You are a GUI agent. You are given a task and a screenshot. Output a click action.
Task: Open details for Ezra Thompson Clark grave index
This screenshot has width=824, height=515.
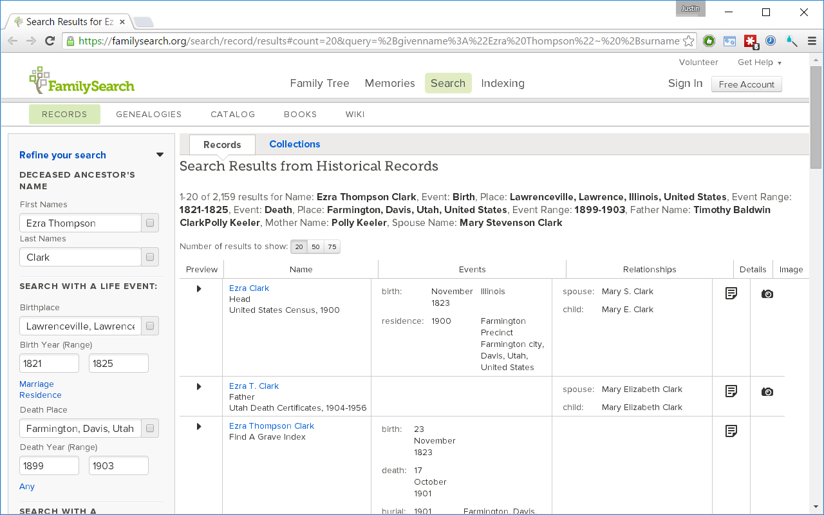pyautogui.click(x=731, y=431)
